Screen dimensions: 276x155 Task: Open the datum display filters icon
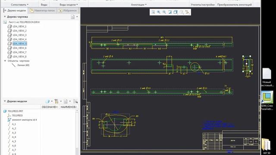[x=187, y=12]
